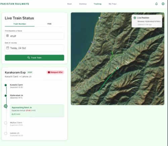Select the Lahore Jn timeline dot
The width and height of the screenshot is (168, 146).
point(6,134)
